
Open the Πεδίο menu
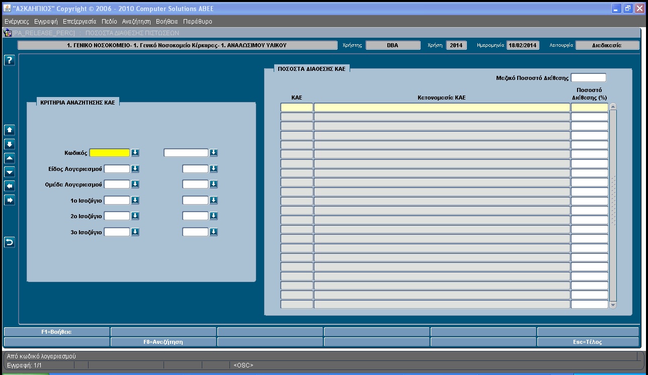[109, 22]
